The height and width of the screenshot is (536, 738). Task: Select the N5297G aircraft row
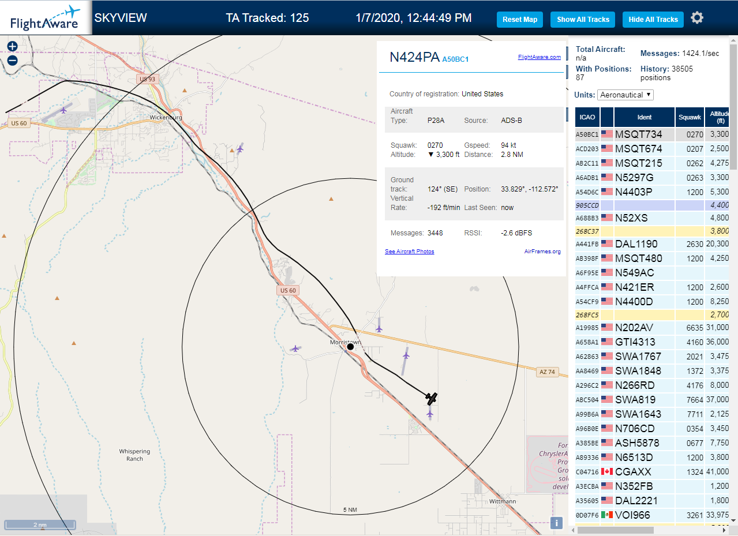[652, 178]
